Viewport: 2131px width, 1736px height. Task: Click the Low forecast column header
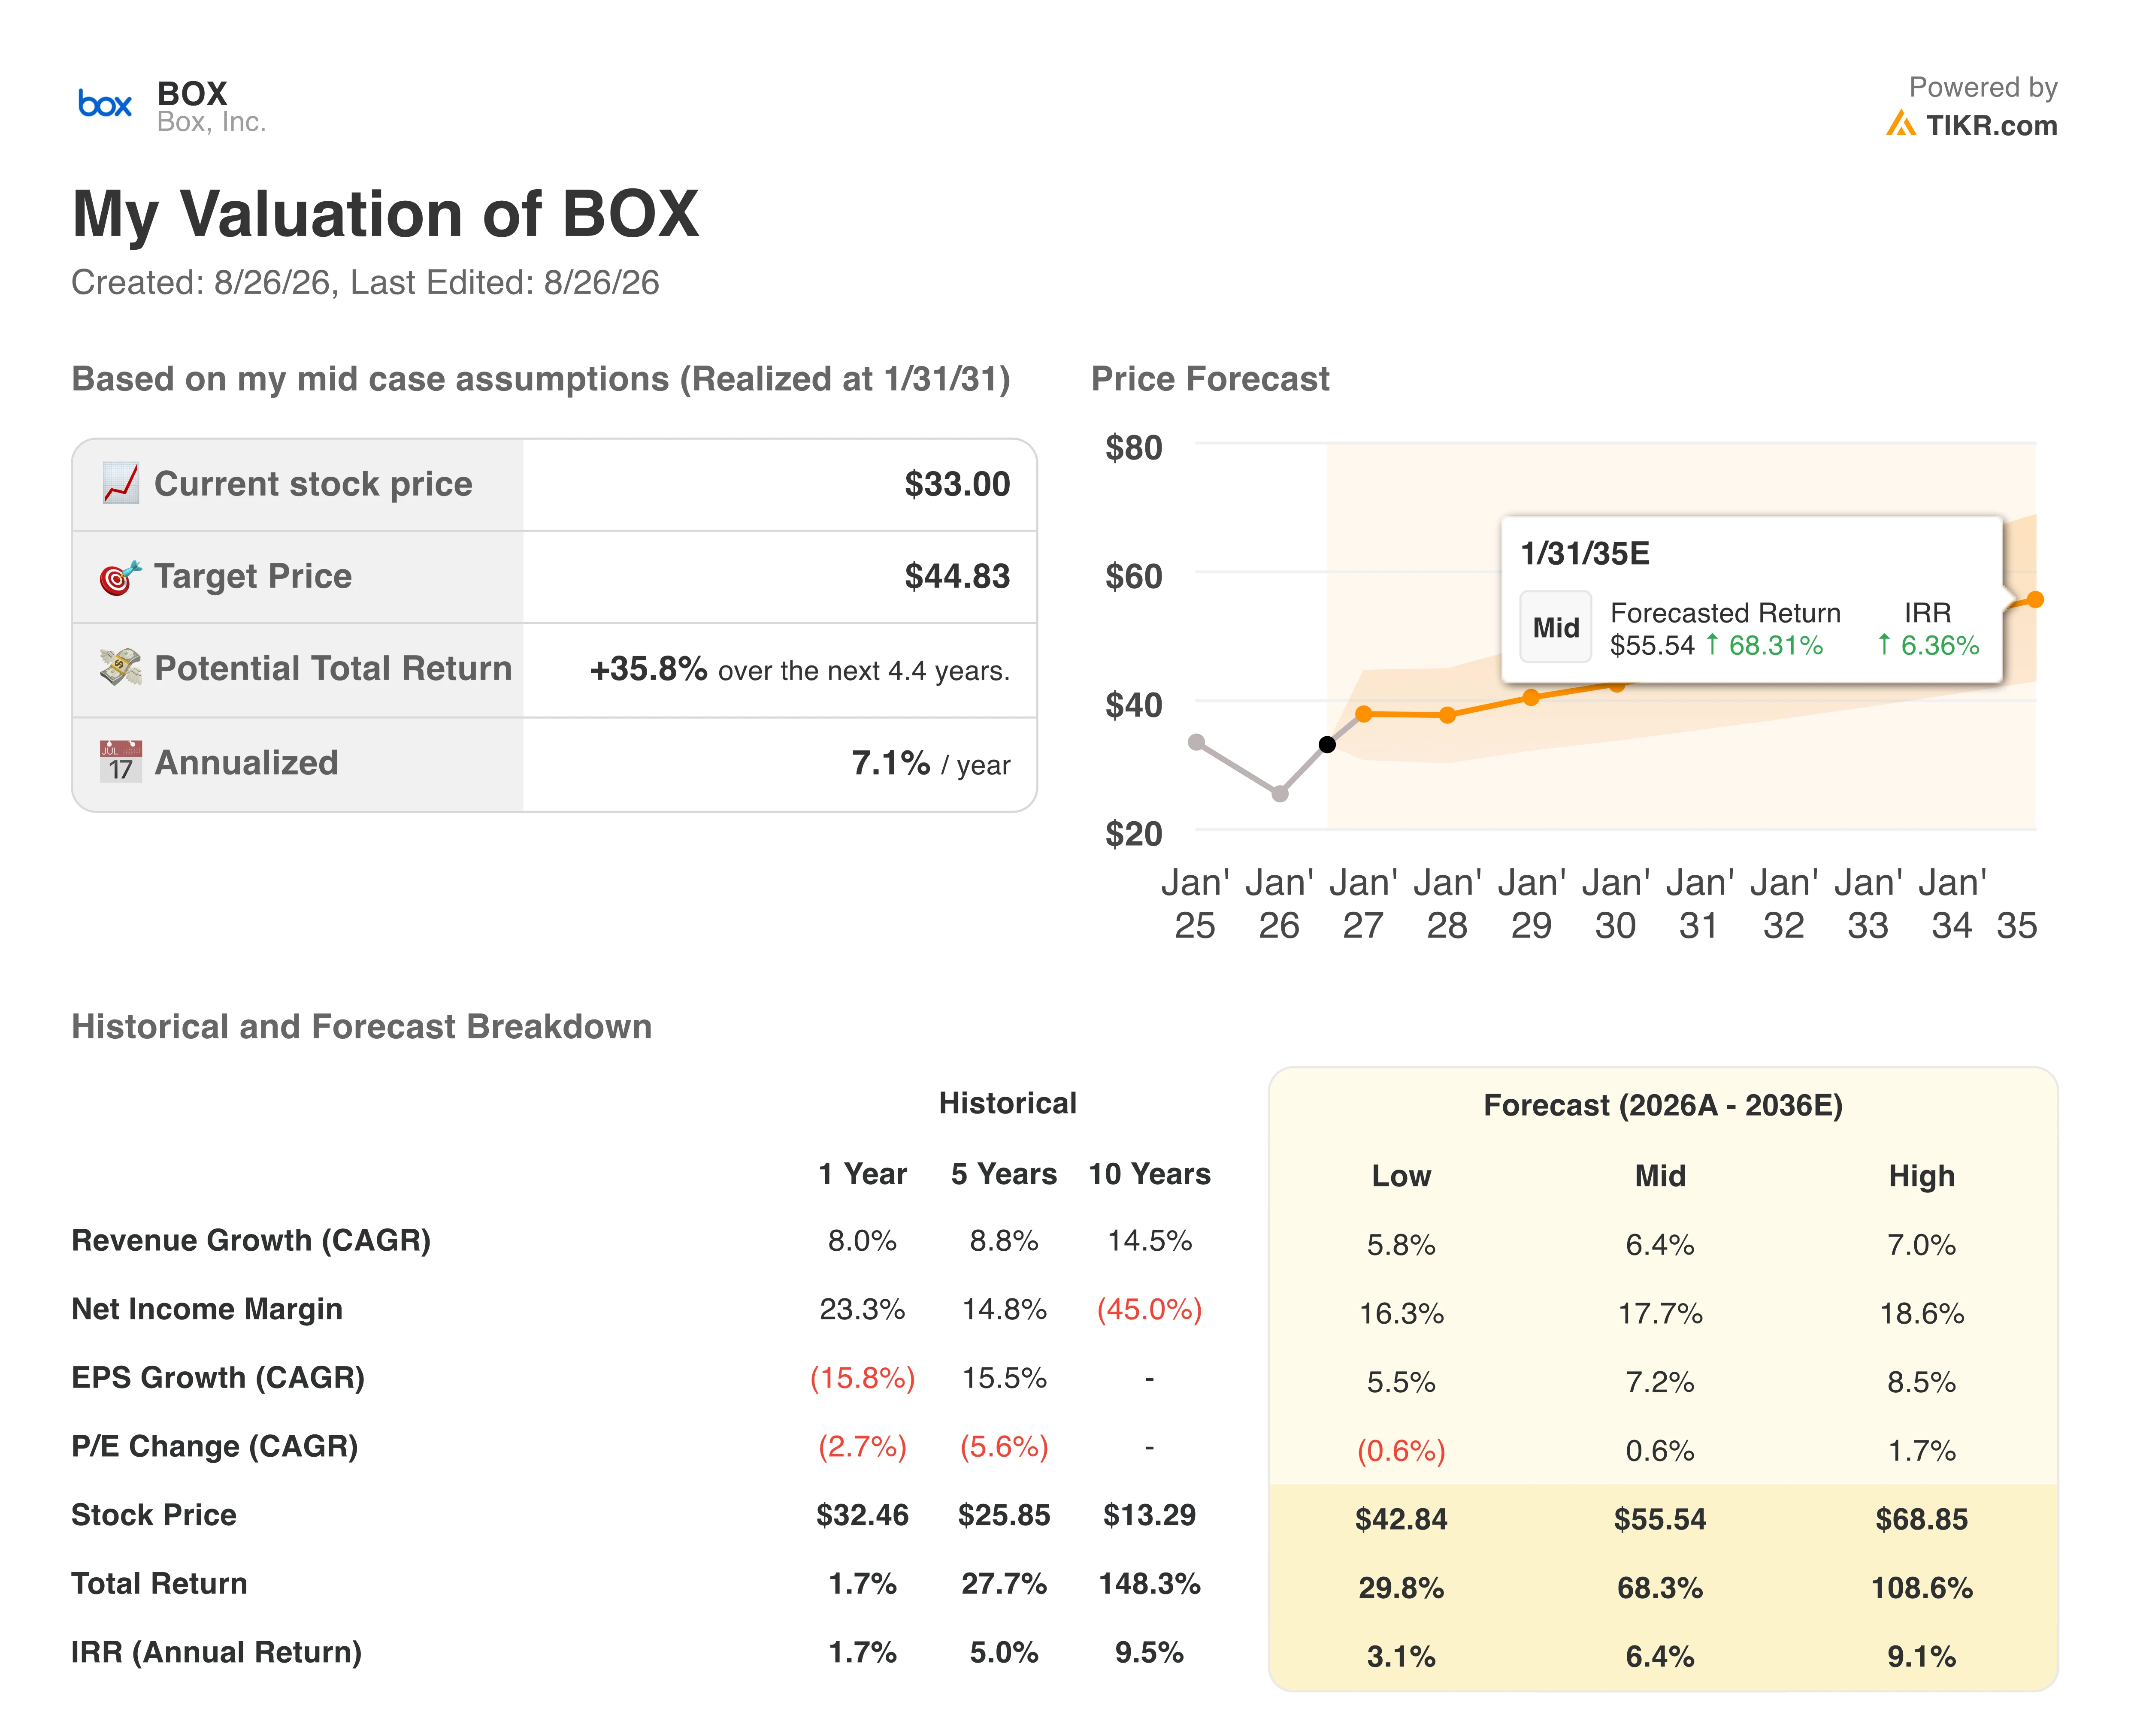[x=1401, y=1176]
